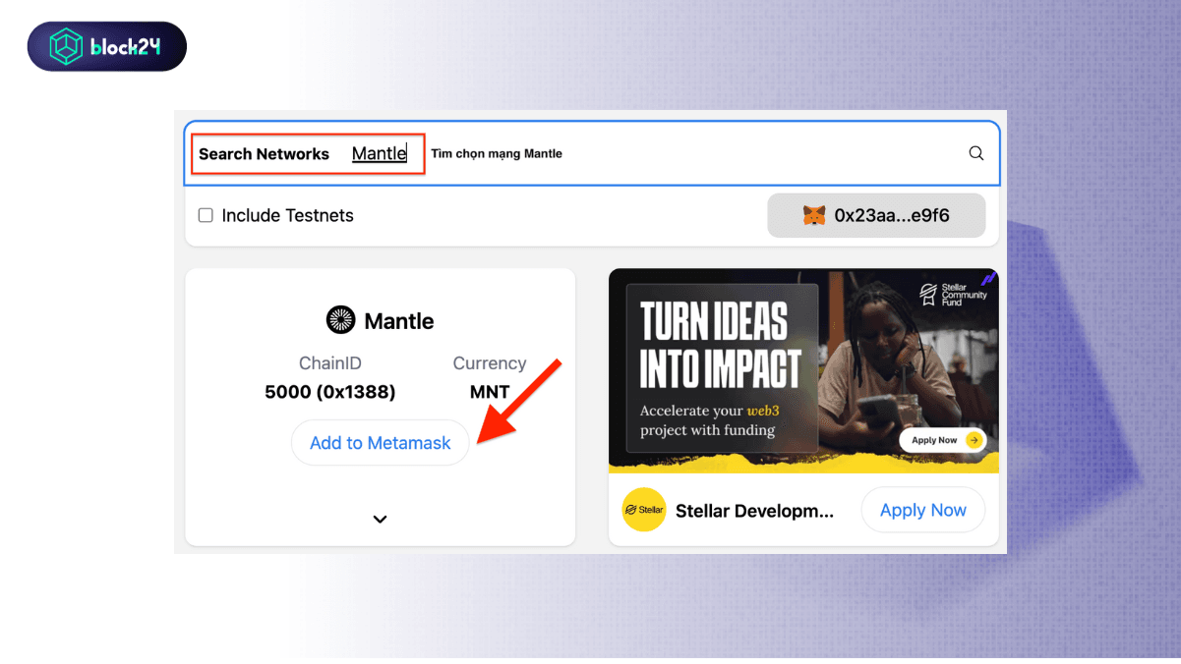Click the Include Testnets label

[x=287, y=215]
